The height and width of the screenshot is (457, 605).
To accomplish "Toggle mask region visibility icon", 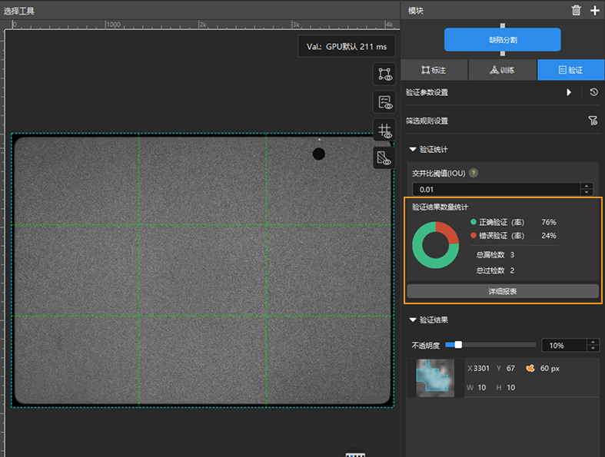I will [384, 157].
